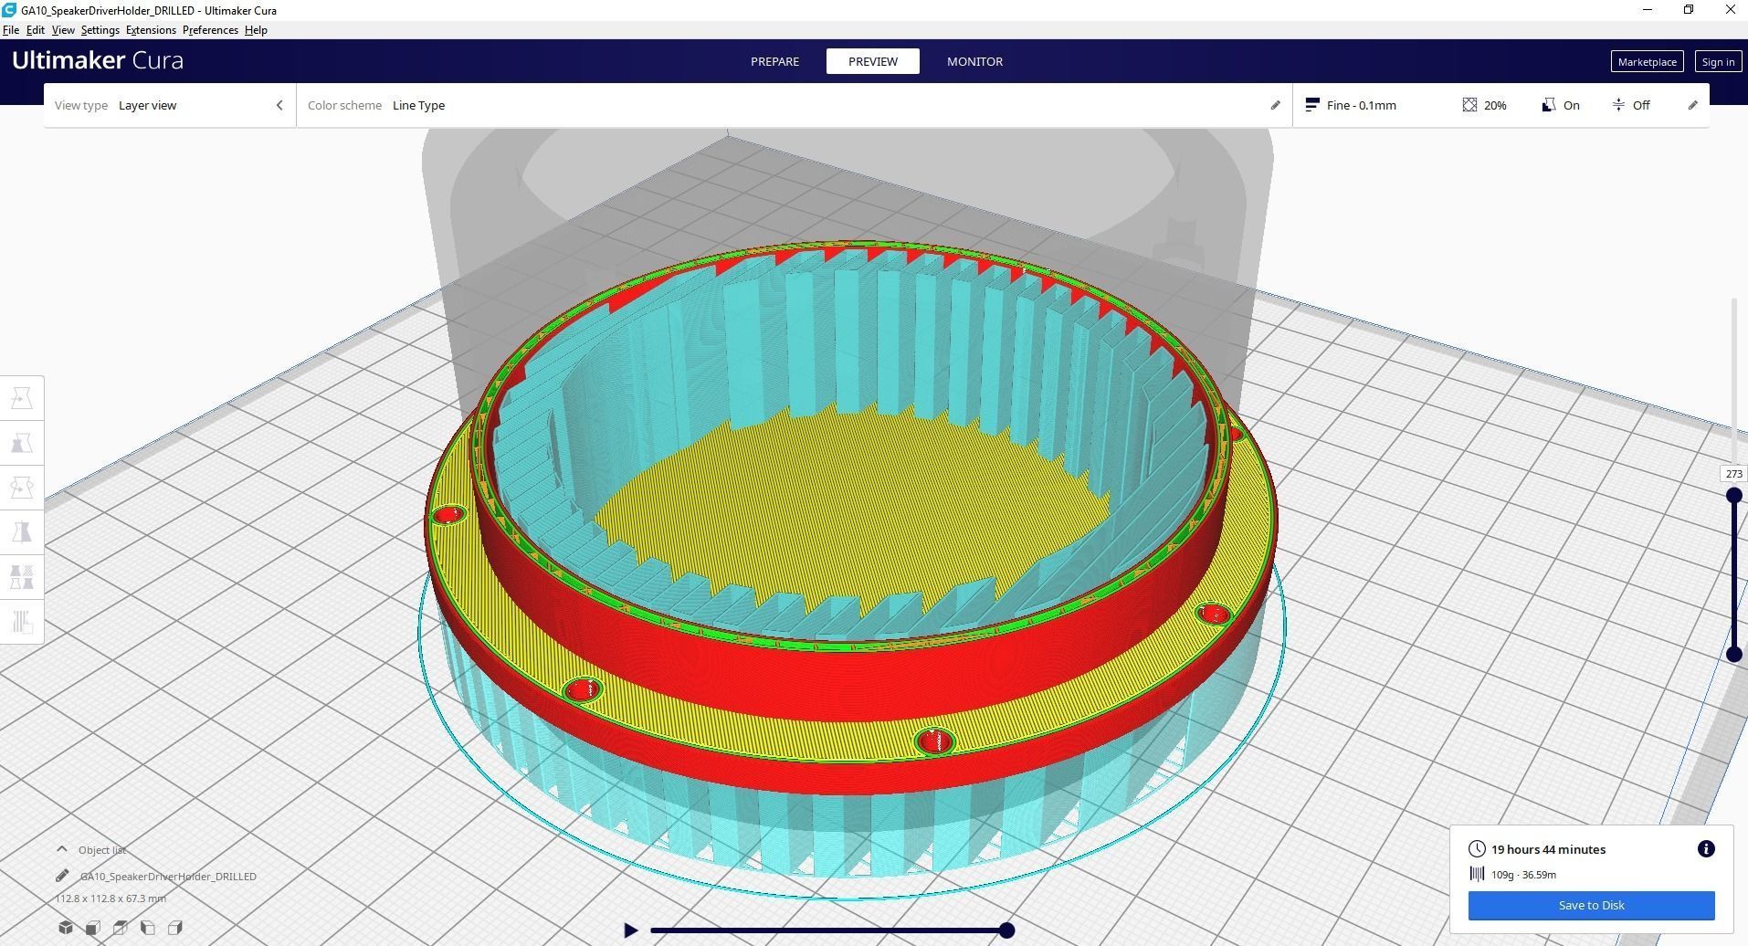Click the info icon on print estimate
The image size is (1748, 946).
click(1705, 849)
